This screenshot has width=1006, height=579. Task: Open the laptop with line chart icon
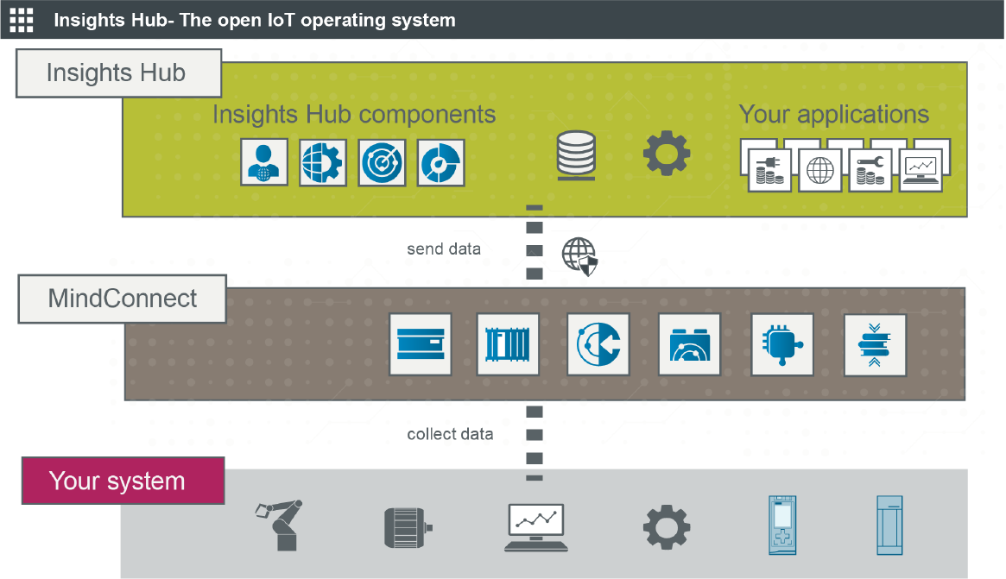pos(535,528)
